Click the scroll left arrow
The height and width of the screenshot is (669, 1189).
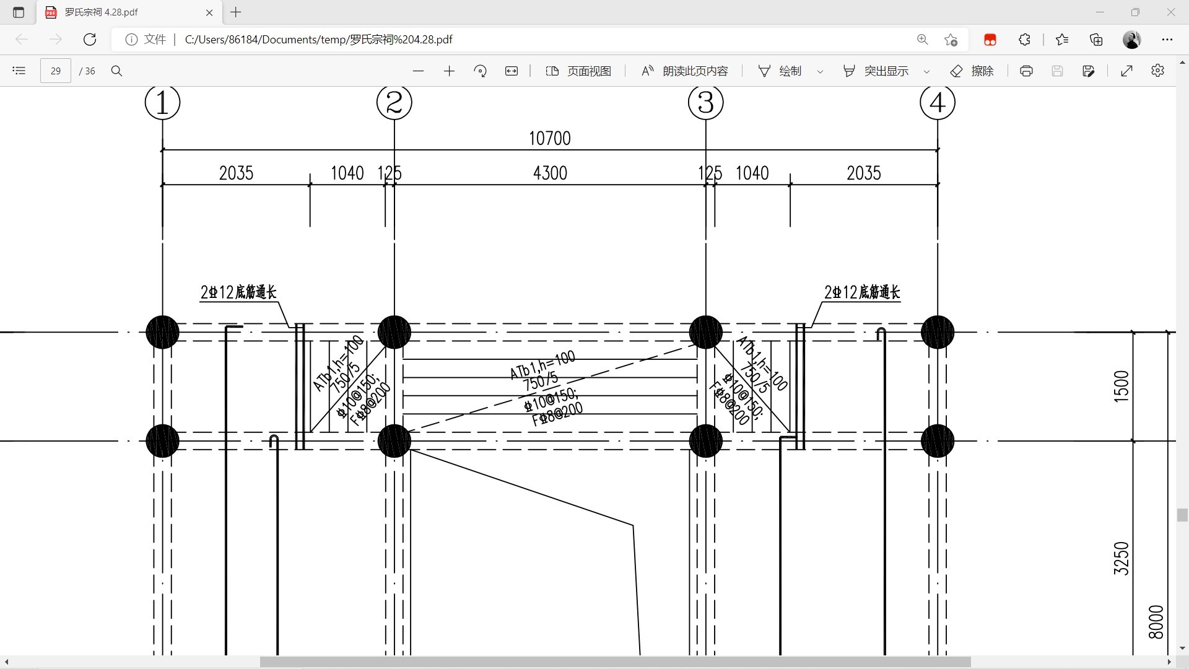tap(6, 662)
